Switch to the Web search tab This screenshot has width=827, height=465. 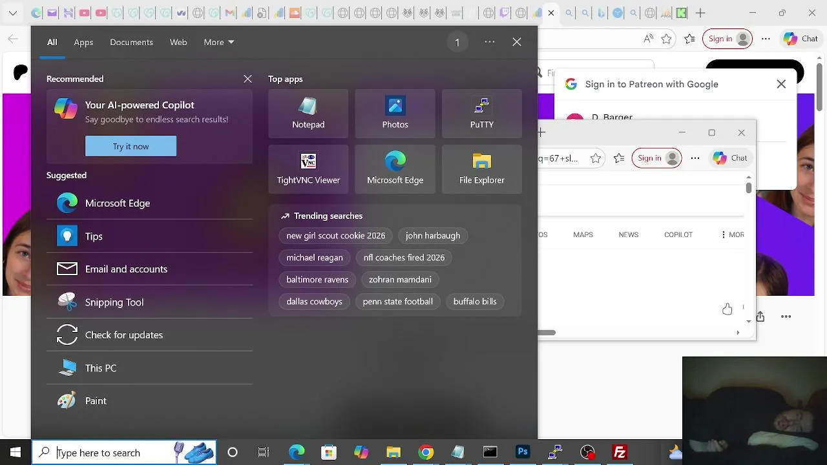(x=178, y=42)
